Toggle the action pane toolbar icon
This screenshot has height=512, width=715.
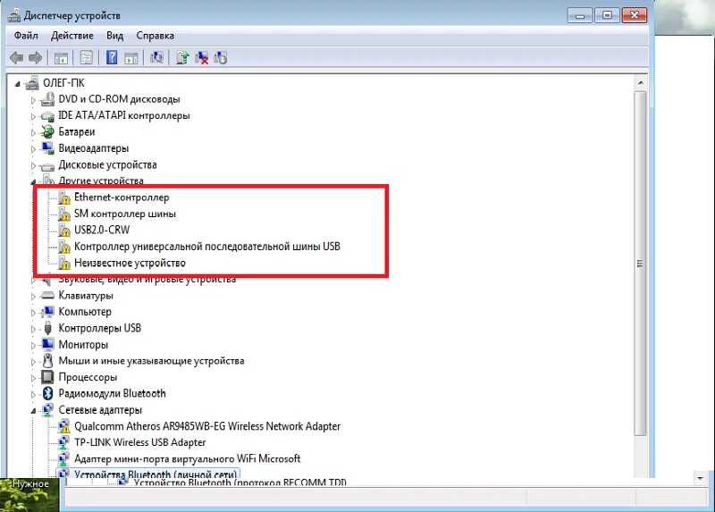131,58
